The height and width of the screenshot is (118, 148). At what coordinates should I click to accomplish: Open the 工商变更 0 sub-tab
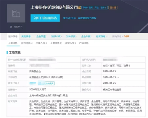click(56, 43)
